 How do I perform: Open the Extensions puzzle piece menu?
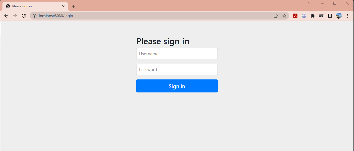click(313, 16)
